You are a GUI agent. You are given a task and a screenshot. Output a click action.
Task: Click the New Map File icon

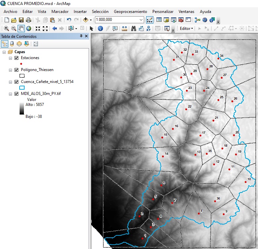[x=7, y=20]
